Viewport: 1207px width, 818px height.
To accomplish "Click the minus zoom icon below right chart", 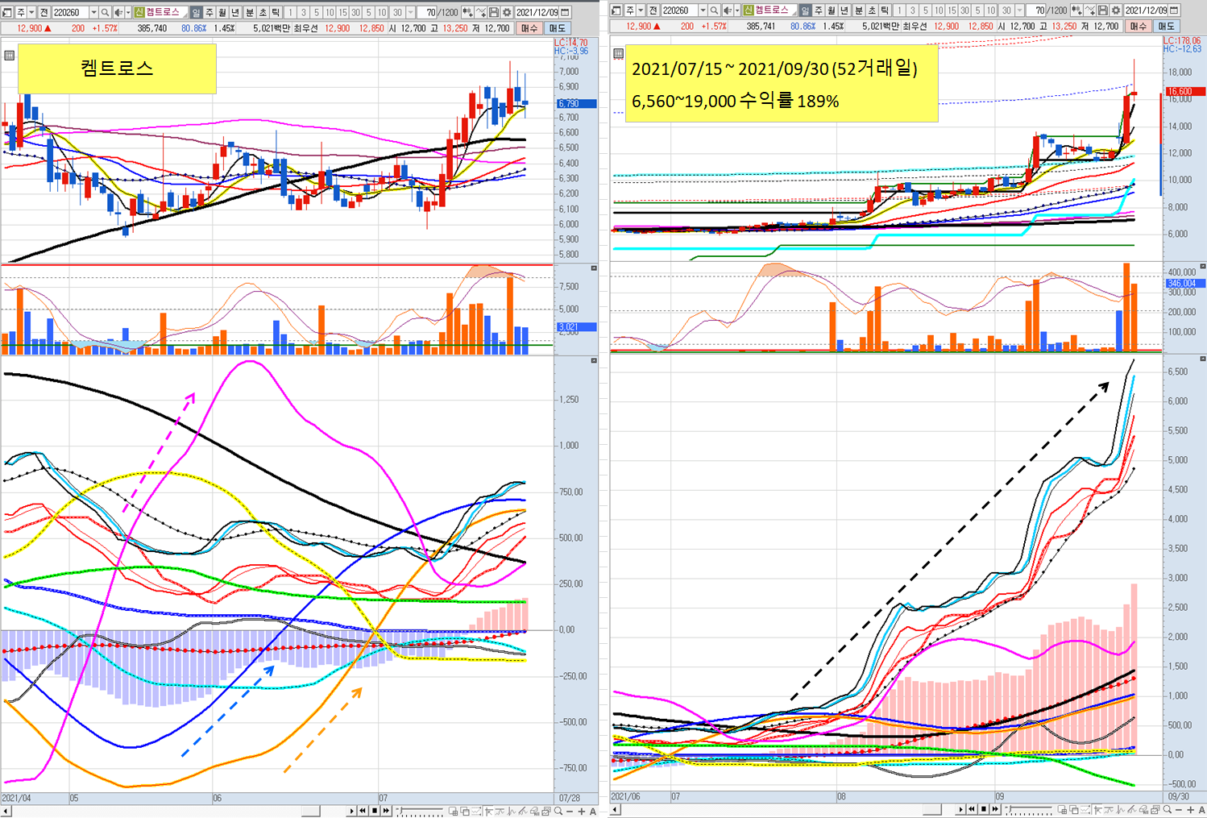I will click(1179, 809).
